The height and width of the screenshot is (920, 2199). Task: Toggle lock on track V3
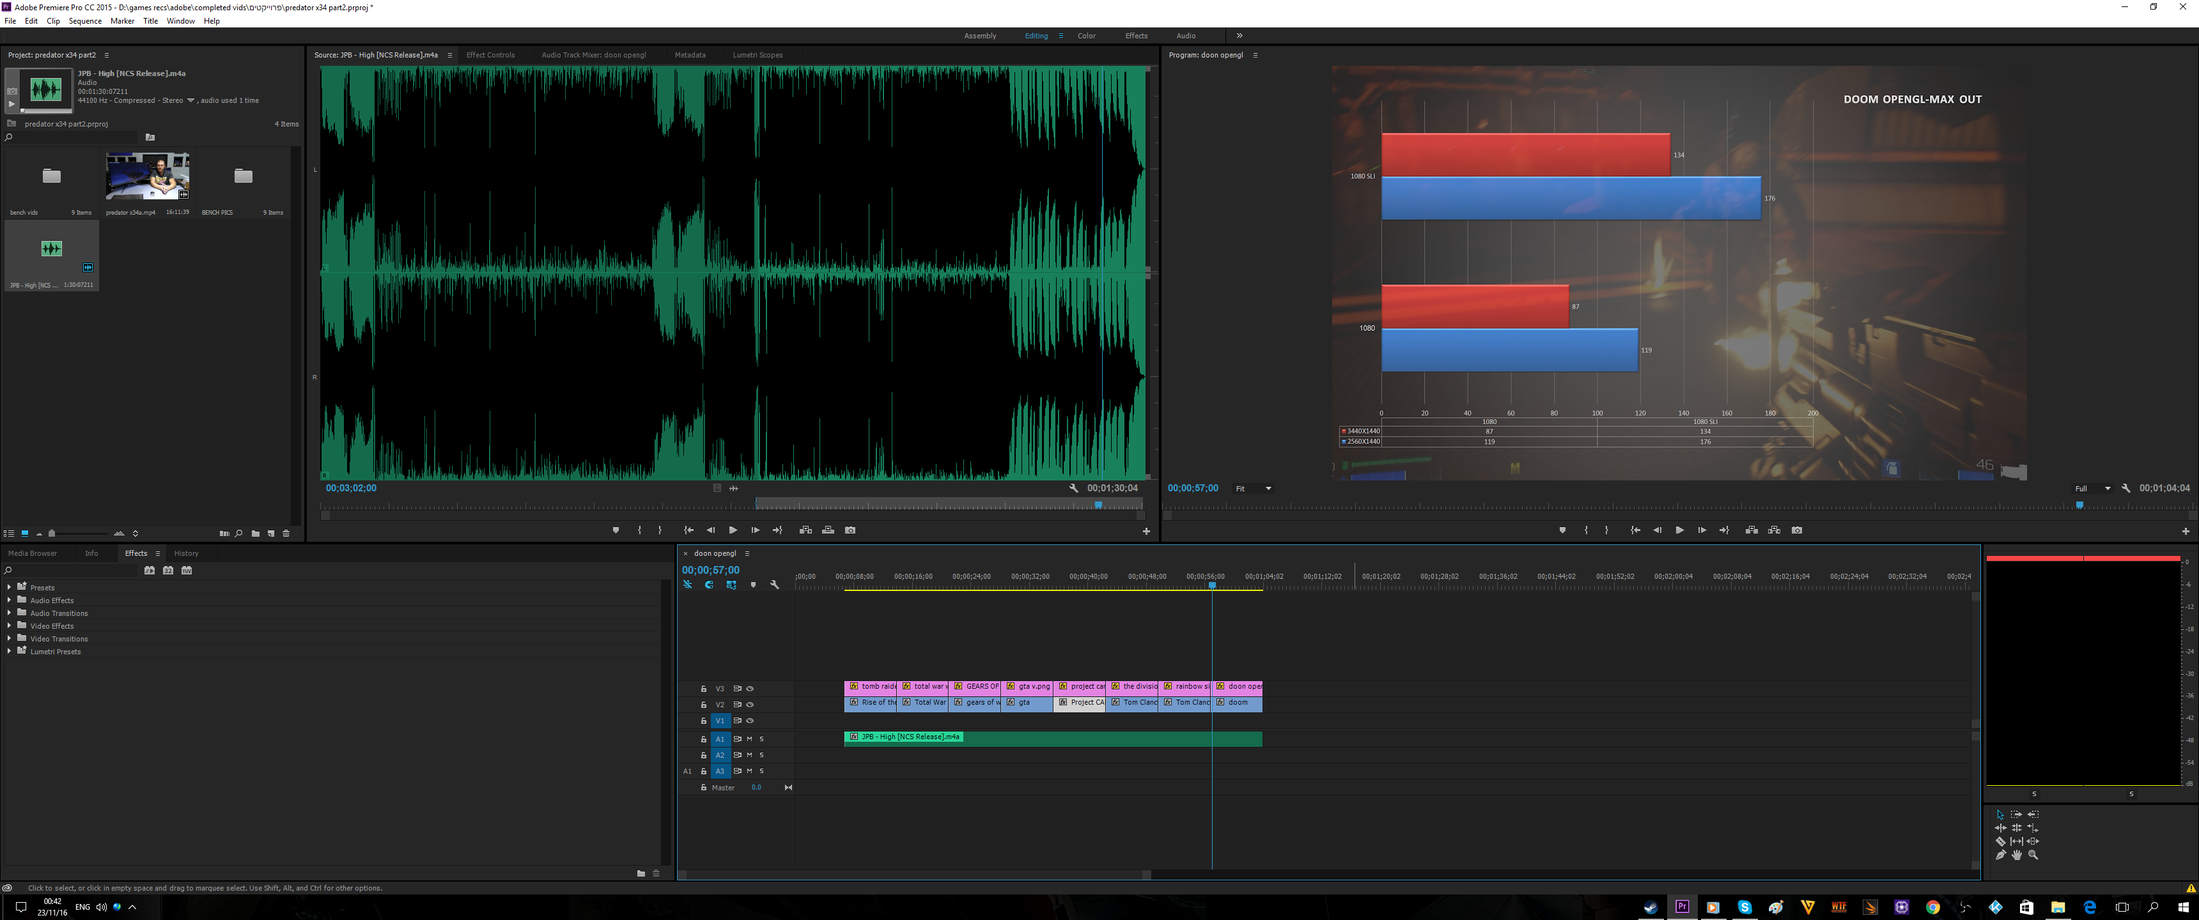pos(703,689)
